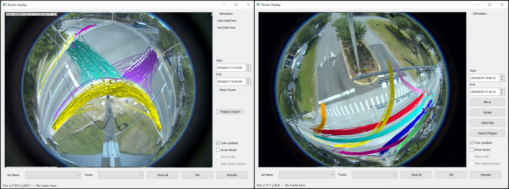Enable Arrow shown in the left window
509x189 pixels.
(x=218, y=150)
